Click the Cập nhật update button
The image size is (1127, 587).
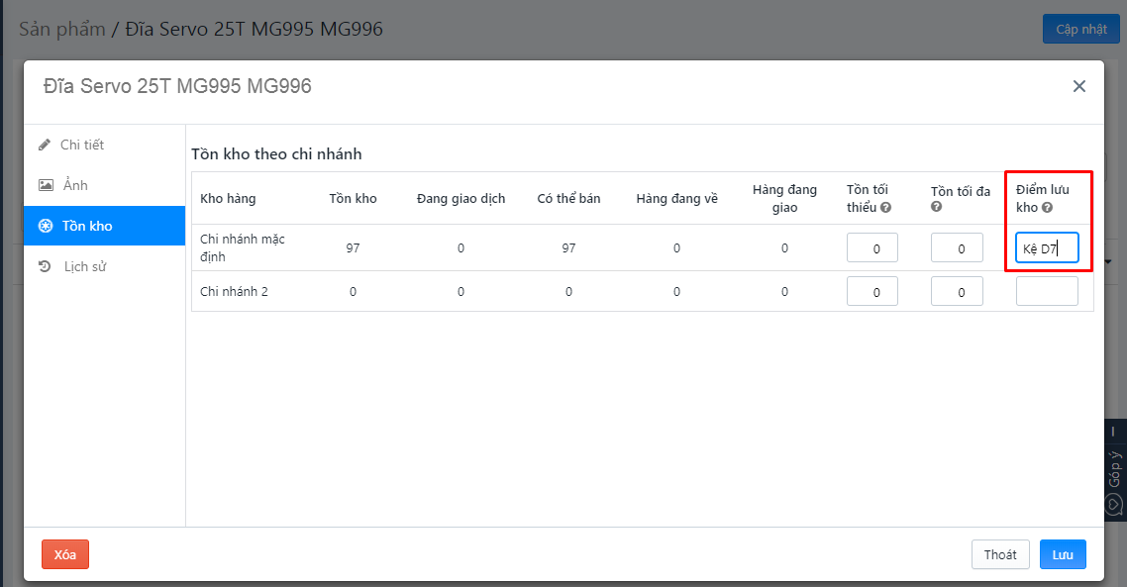click(1080, 29)
